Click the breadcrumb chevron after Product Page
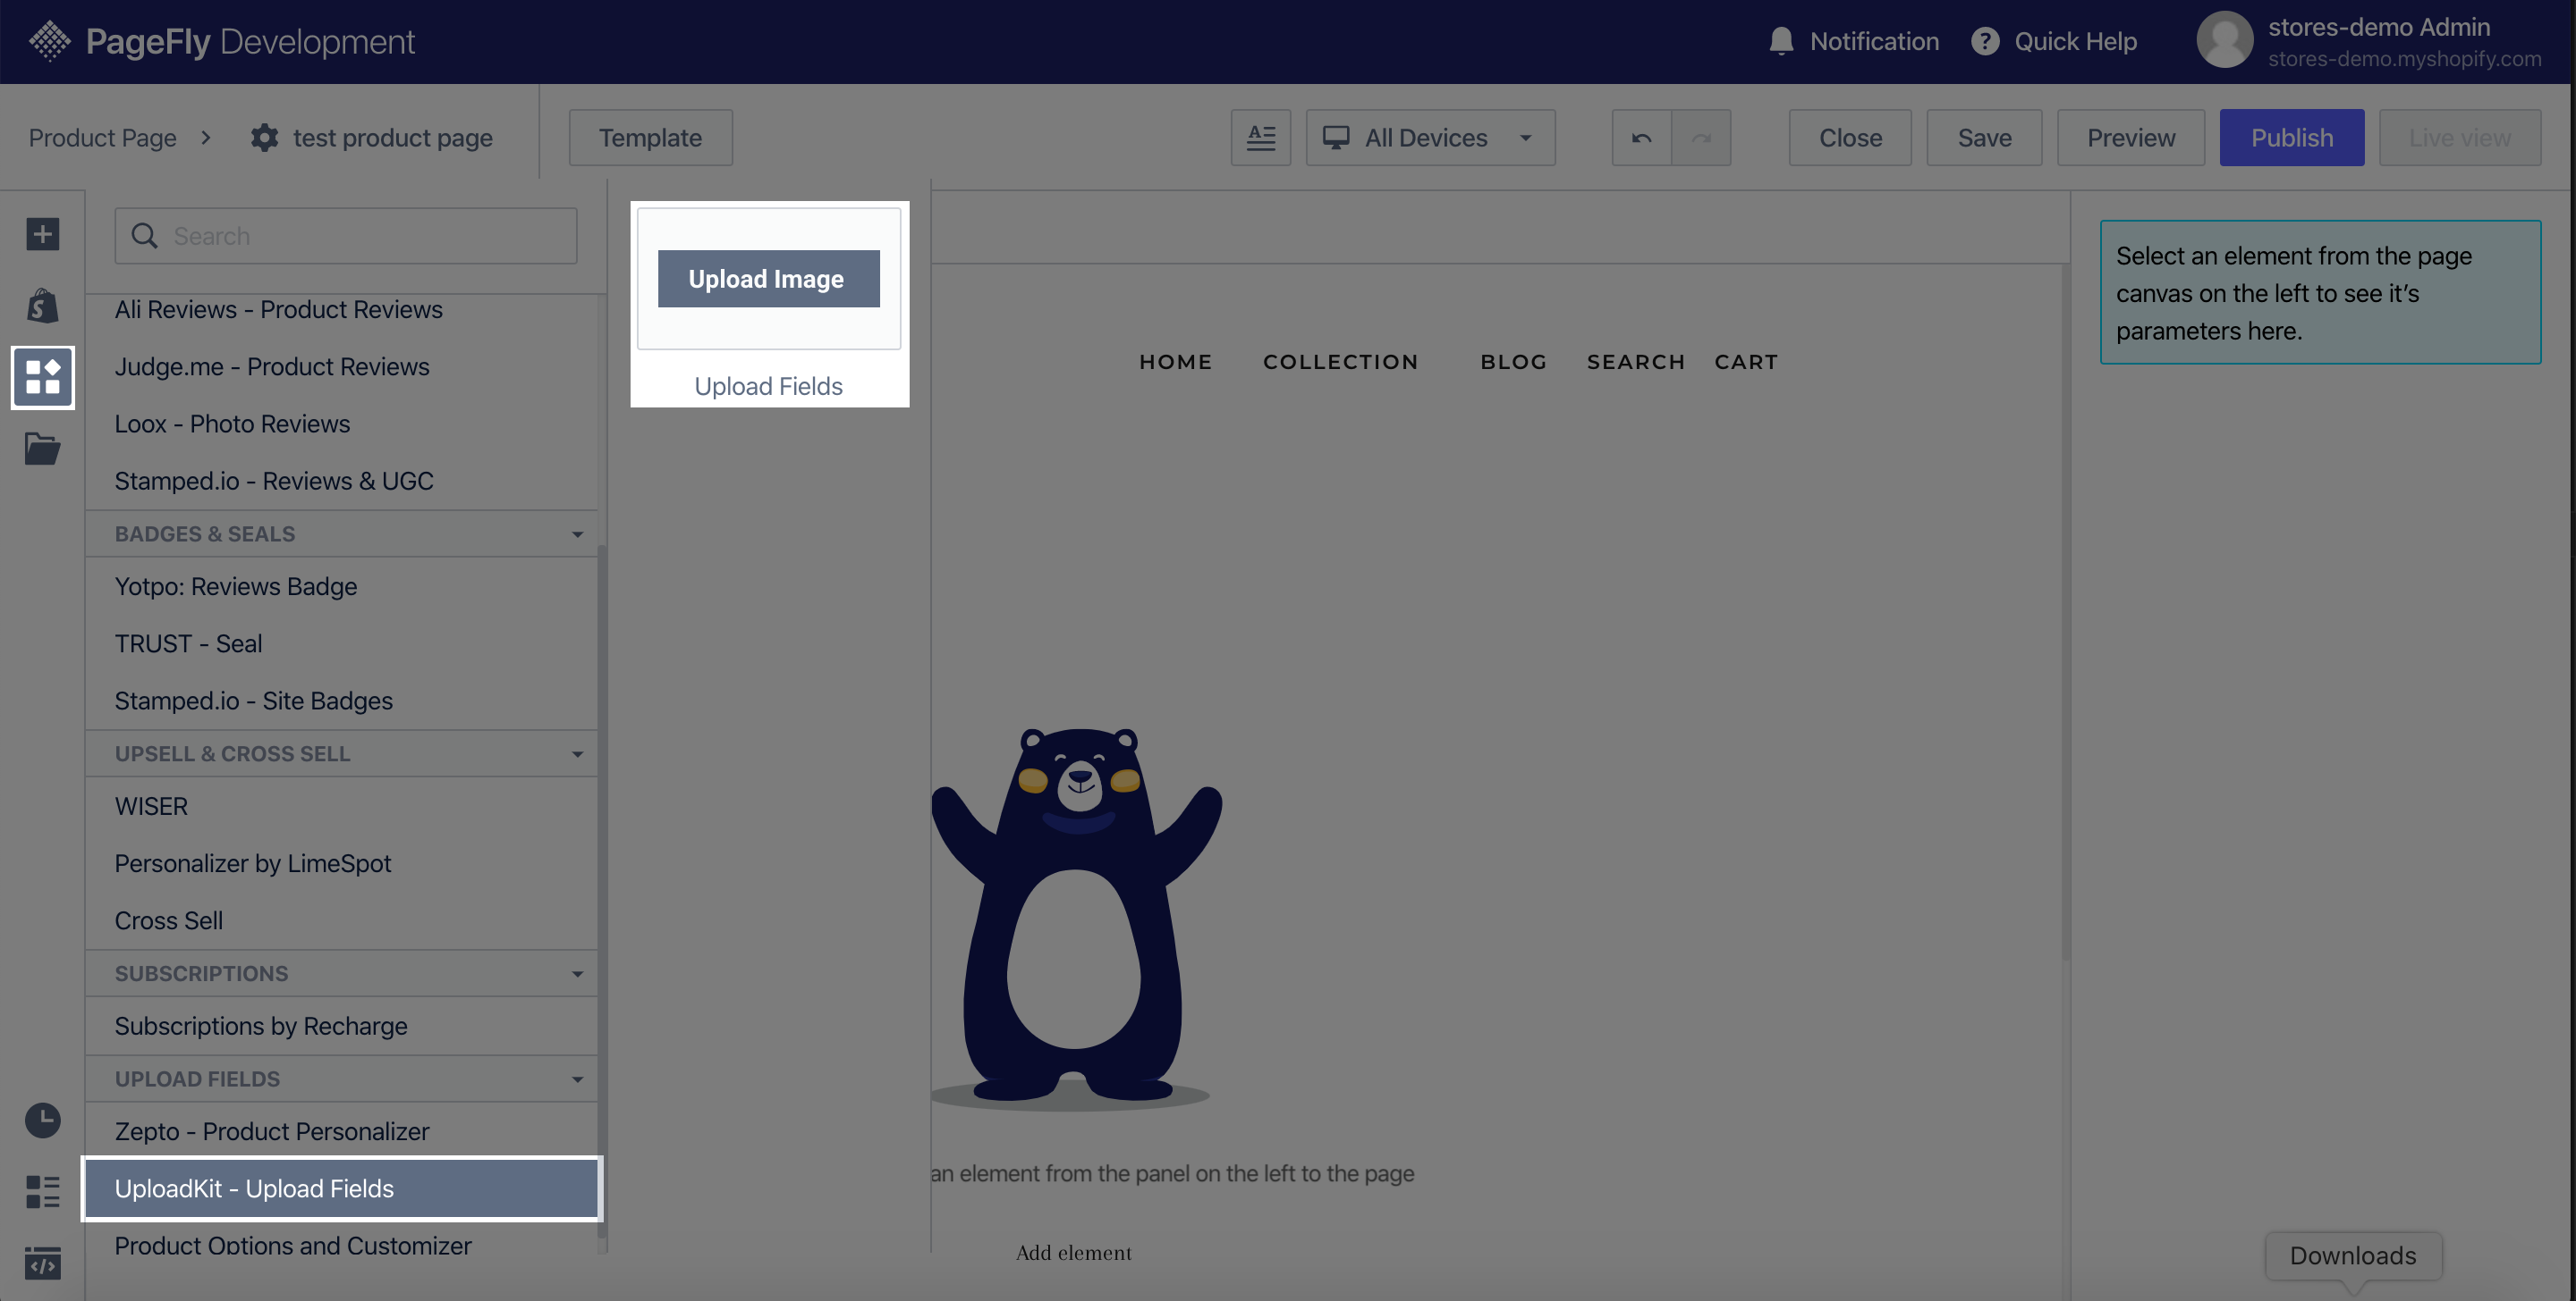 point(206,137)
